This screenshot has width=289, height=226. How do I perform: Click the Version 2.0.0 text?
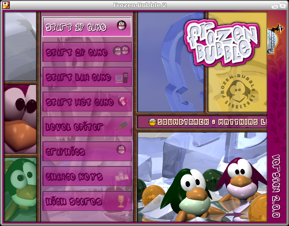pyautogui.click(x=276, y=186)
